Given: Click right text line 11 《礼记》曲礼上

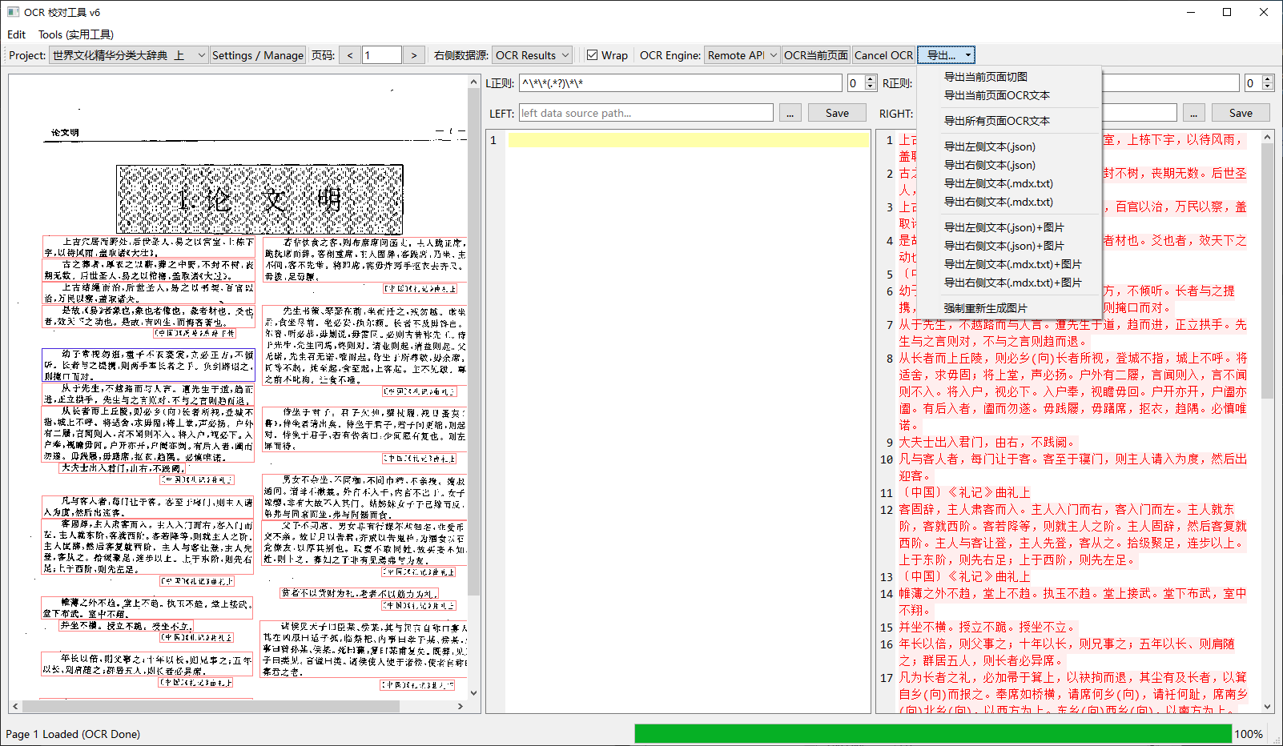Looking at the screenshot, I should tap(964, 492).
